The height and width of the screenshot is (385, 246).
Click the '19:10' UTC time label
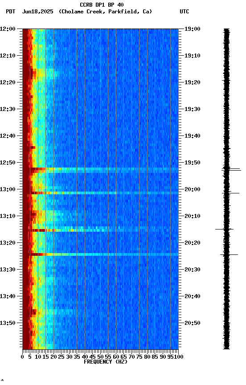point(193,56)
